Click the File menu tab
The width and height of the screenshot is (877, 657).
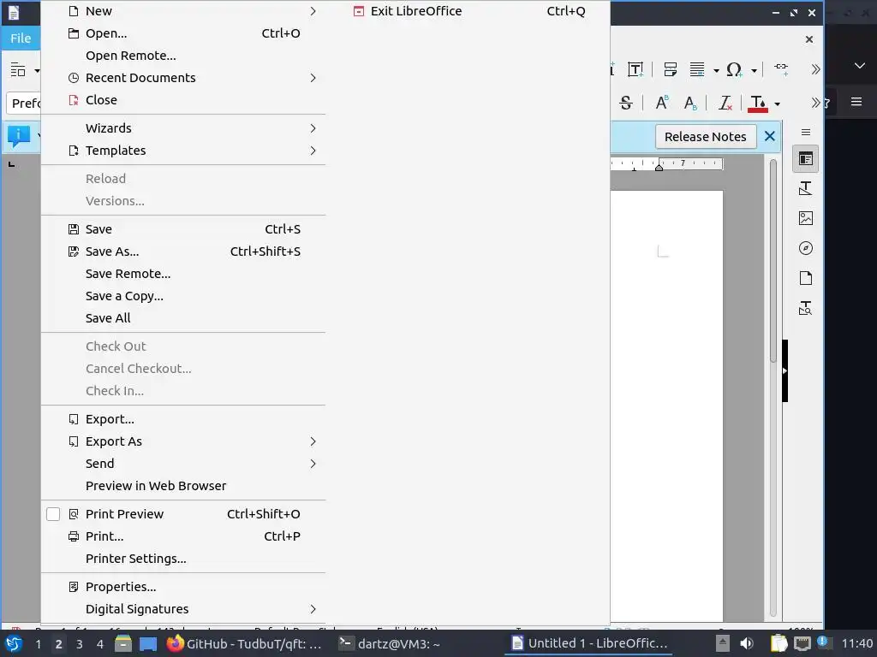(21, 38)
